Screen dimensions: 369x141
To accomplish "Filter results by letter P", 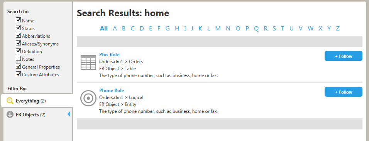I will point(247,29).
